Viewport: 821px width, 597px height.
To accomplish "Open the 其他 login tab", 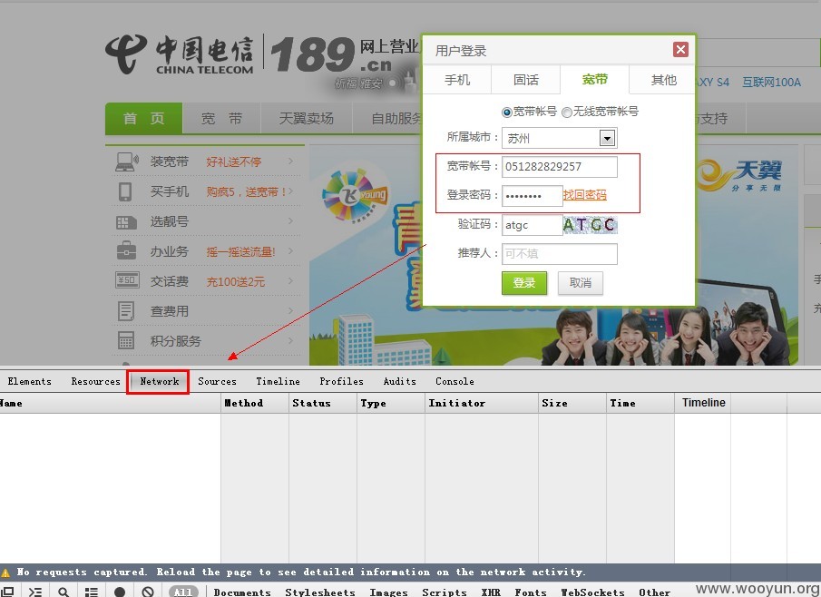I will 663,80.
